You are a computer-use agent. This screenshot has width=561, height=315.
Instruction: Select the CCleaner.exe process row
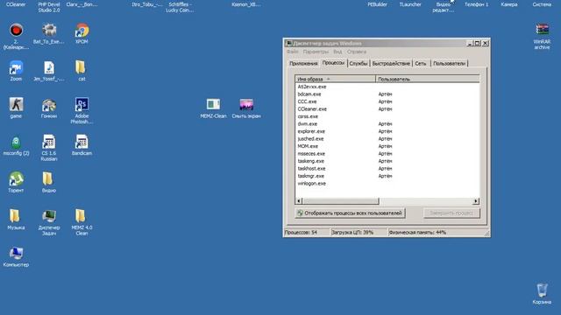[x=387, y=108]
